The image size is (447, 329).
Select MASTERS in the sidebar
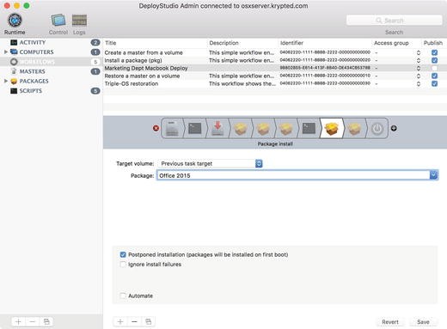coord(32,71)
